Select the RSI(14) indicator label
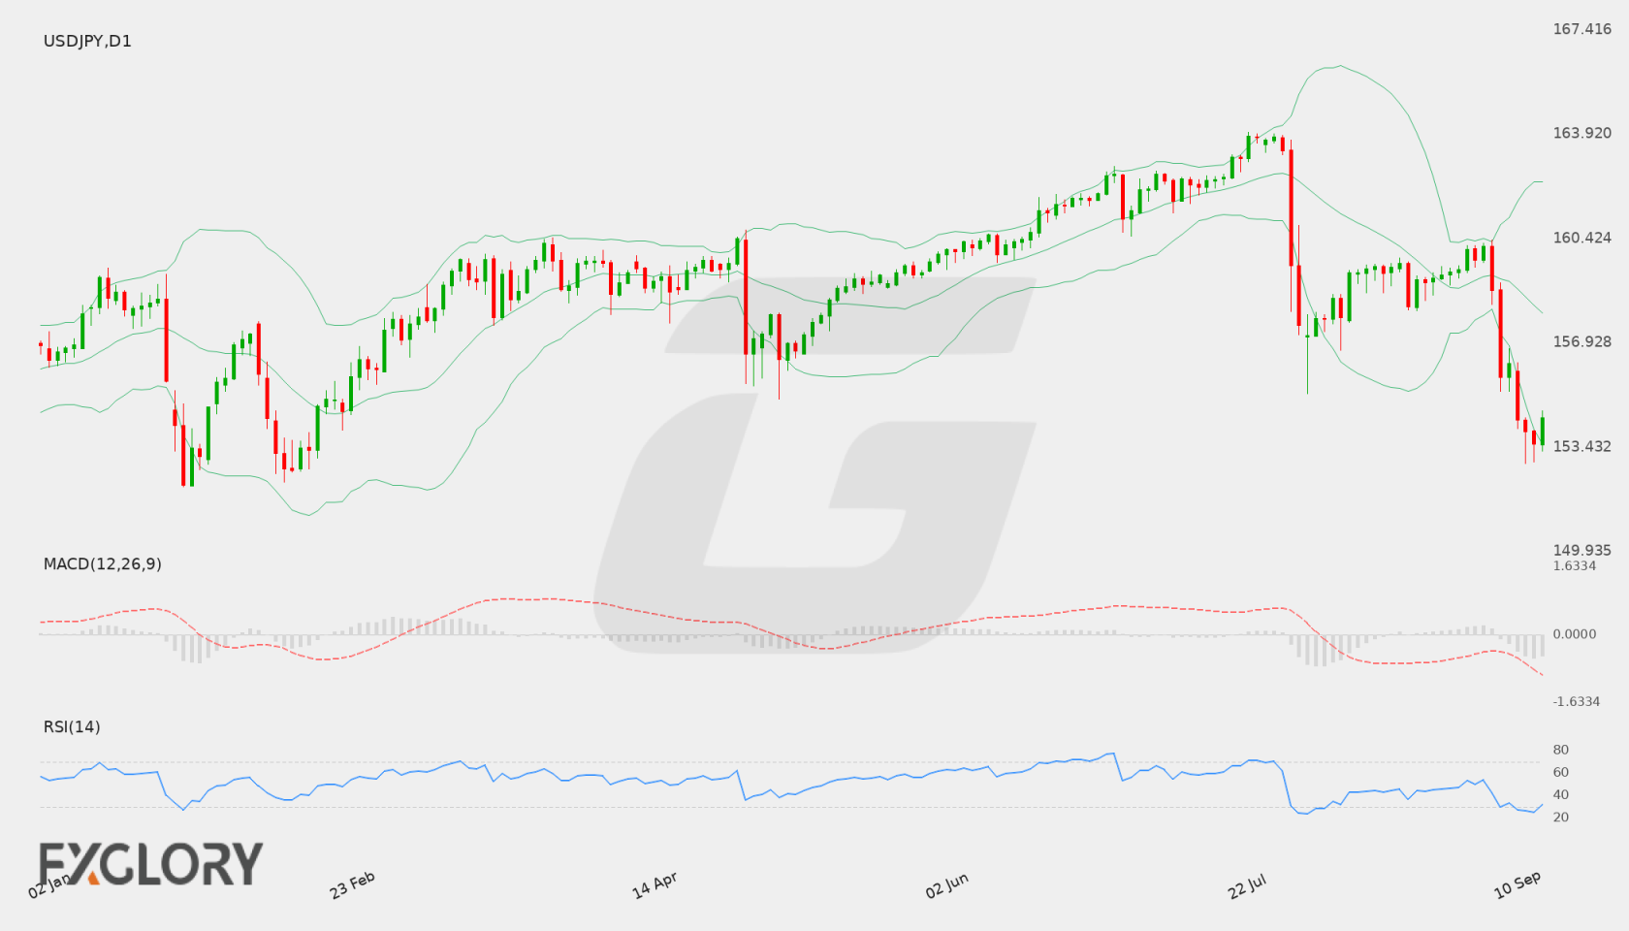The height and width of the screenshot is (931, 1629). pyautogui.click(x=72, y=726)
